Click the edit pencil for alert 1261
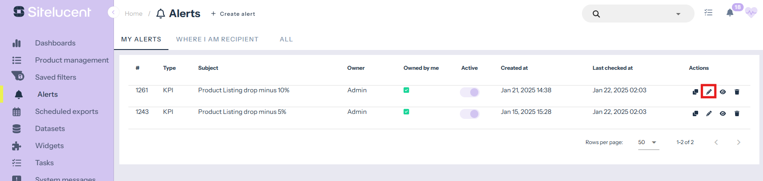 click(708, 92)
